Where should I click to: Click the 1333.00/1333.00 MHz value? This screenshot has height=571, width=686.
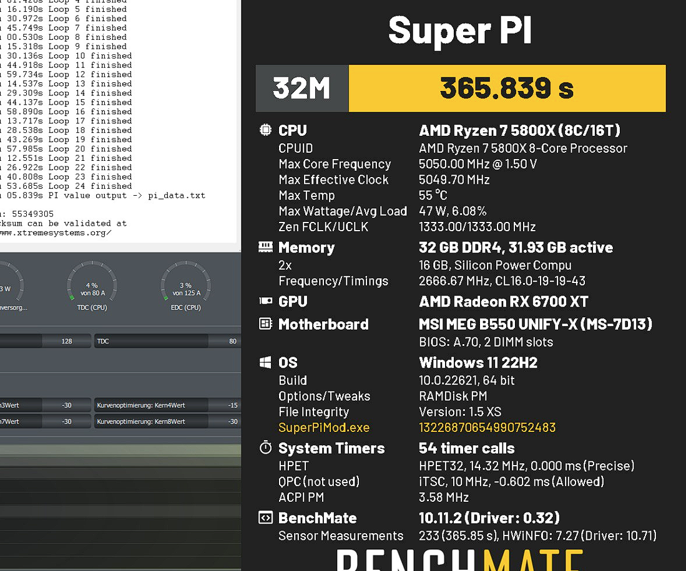click(x=478, y=227)
